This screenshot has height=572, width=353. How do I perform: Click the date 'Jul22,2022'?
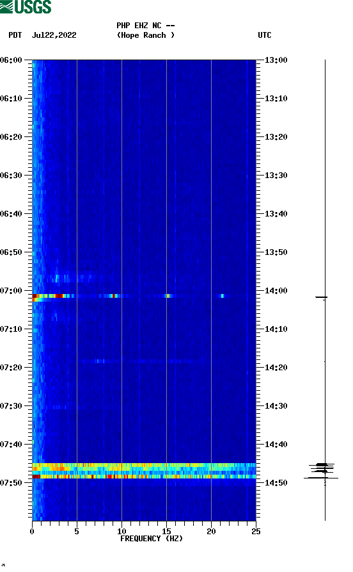[54, 35]
